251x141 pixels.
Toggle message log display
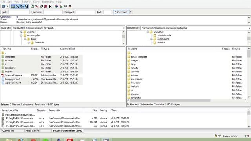point(13,6)
